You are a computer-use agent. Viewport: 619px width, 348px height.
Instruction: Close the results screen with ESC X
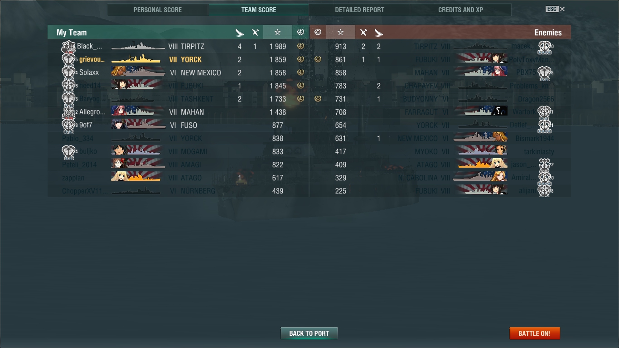pyautogui.click(x=555, y=9)
